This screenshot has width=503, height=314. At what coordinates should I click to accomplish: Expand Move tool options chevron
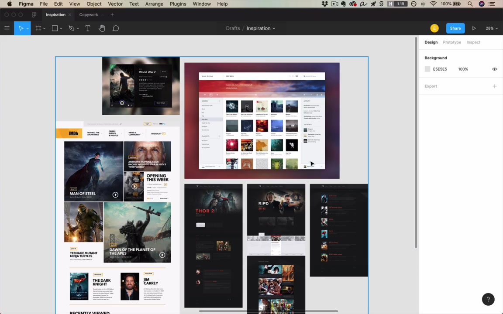(x=28, y=28)
